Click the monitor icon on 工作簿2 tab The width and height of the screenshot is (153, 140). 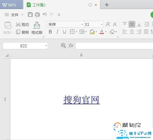point(90,5)
